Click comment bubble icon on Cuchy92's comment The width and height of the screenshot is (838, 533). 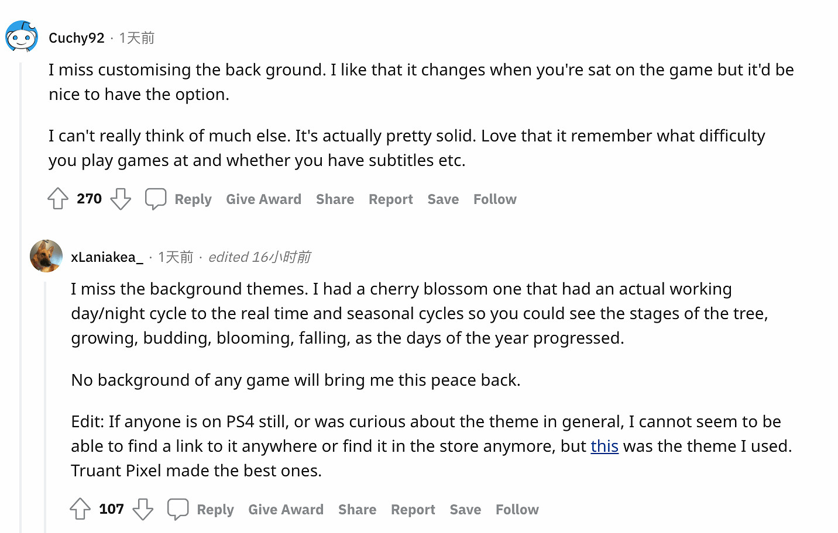(x=156, y=199)
